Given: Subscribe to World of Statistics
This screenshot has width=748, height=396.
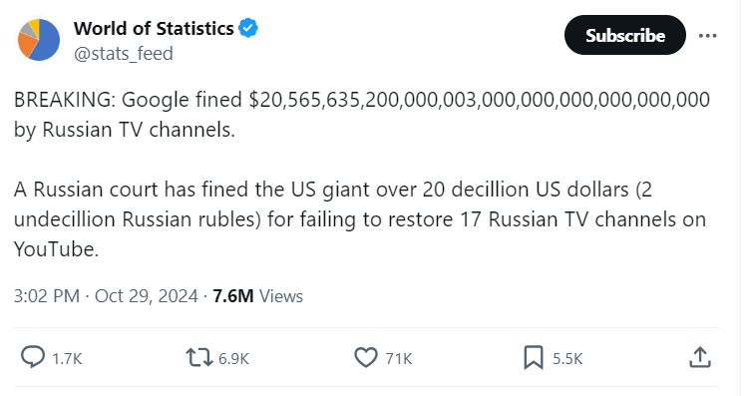Looking at the screenshot, I should click(x=625, y=35).
